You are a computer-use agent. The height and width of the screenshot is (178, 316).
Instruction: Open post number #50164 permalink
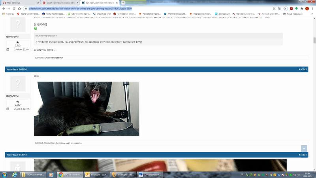(303, 155)
